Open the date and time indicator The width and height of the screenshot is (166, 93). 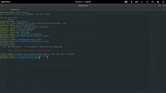coord(83,2)
